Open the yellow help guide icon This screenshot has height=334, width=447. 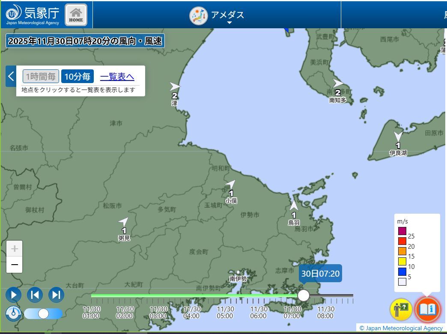coord(401,309)
